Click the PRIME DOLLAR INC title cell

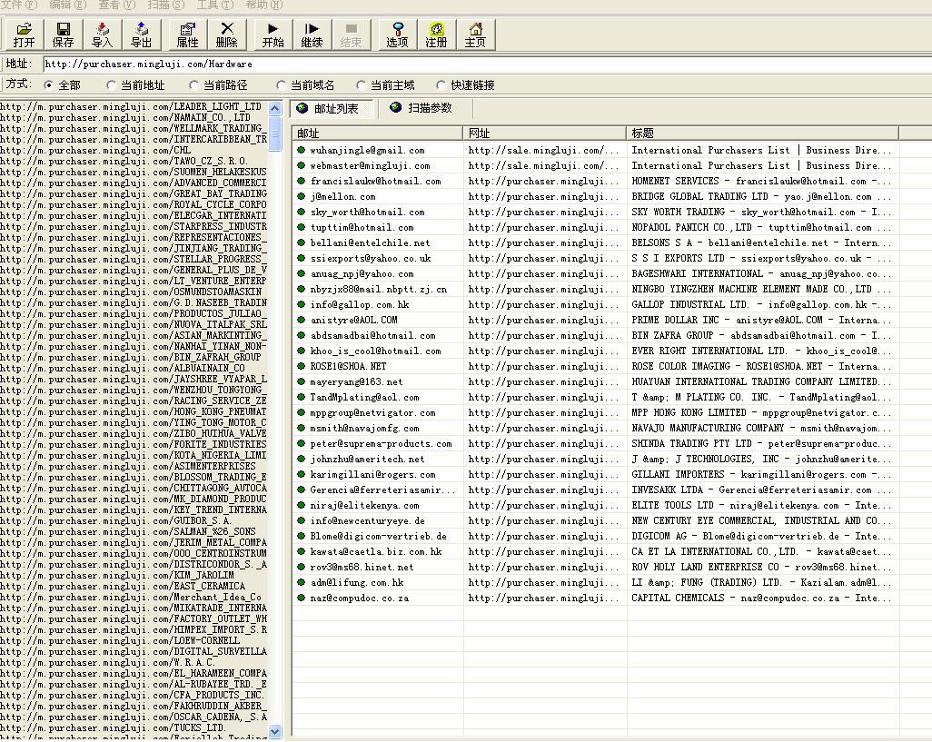click(762, 321)
